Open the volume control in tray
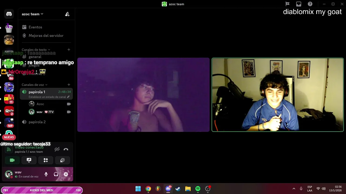 (x=324, y=189)
